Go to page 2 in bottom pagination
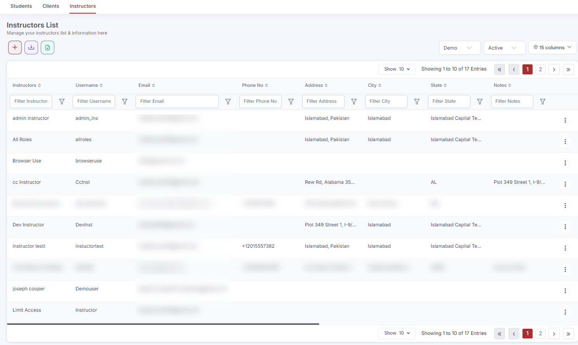The height and width of the screenshot is (345, 578). 540,334
